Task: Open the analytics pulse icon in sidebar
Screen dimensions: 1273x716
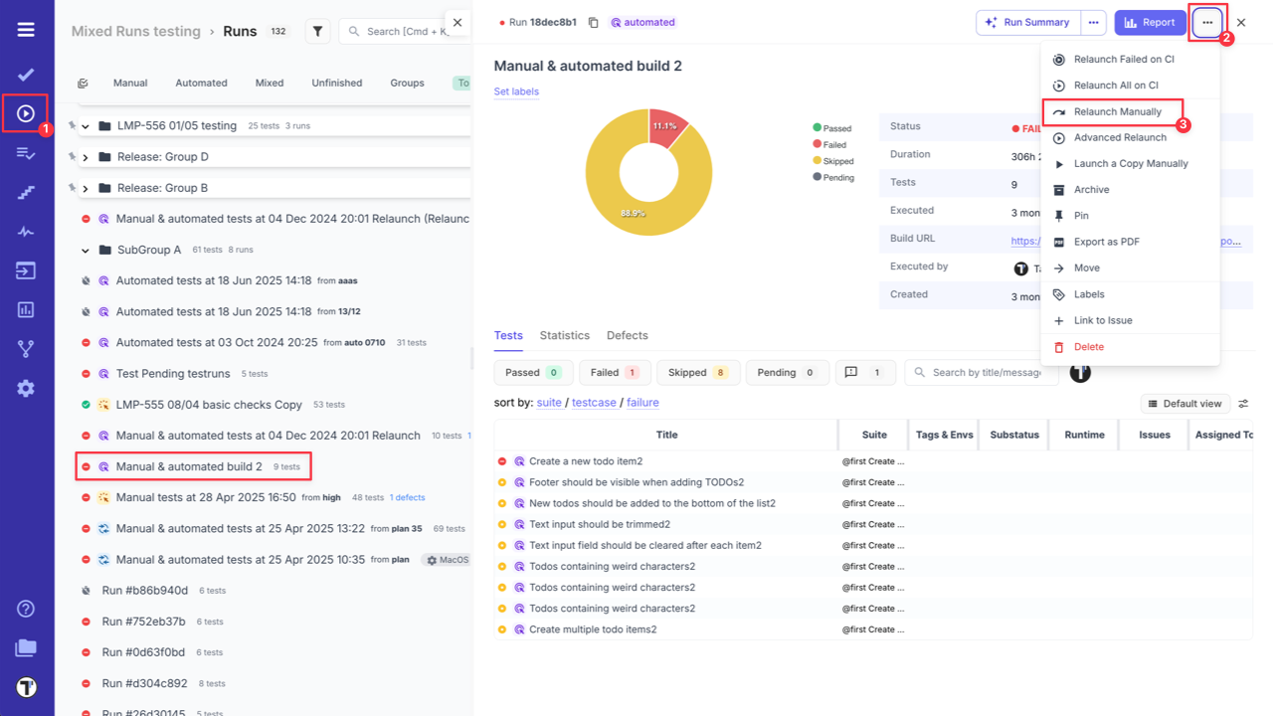Action: point(25,231)
